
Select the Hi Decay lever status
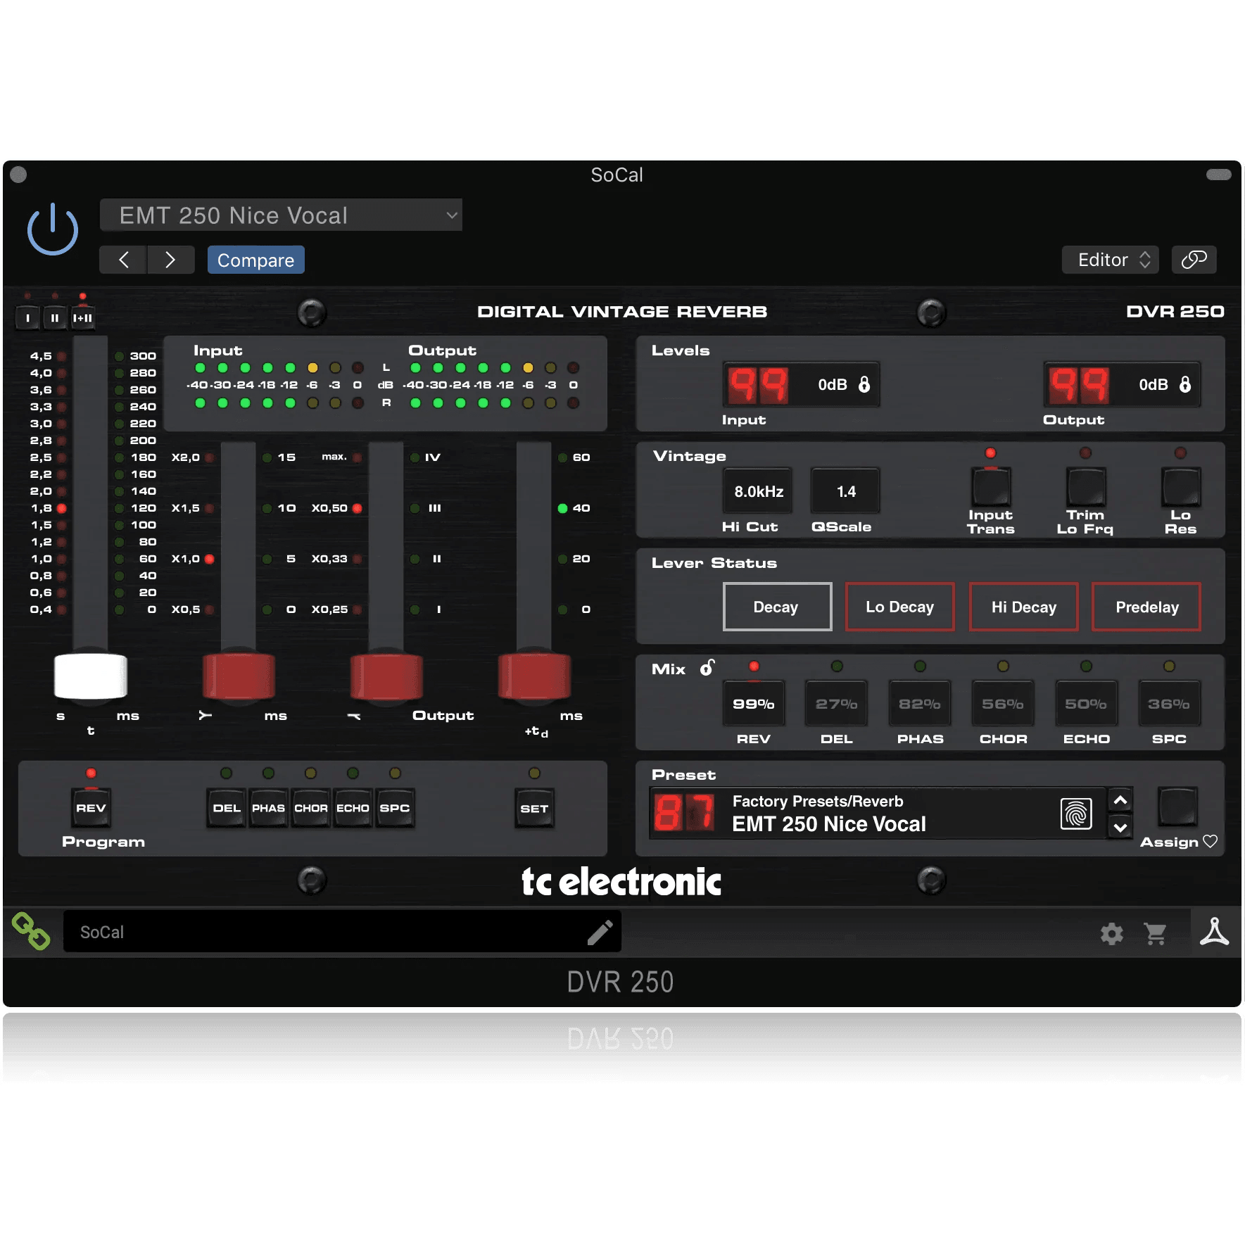coord(1023,607)
